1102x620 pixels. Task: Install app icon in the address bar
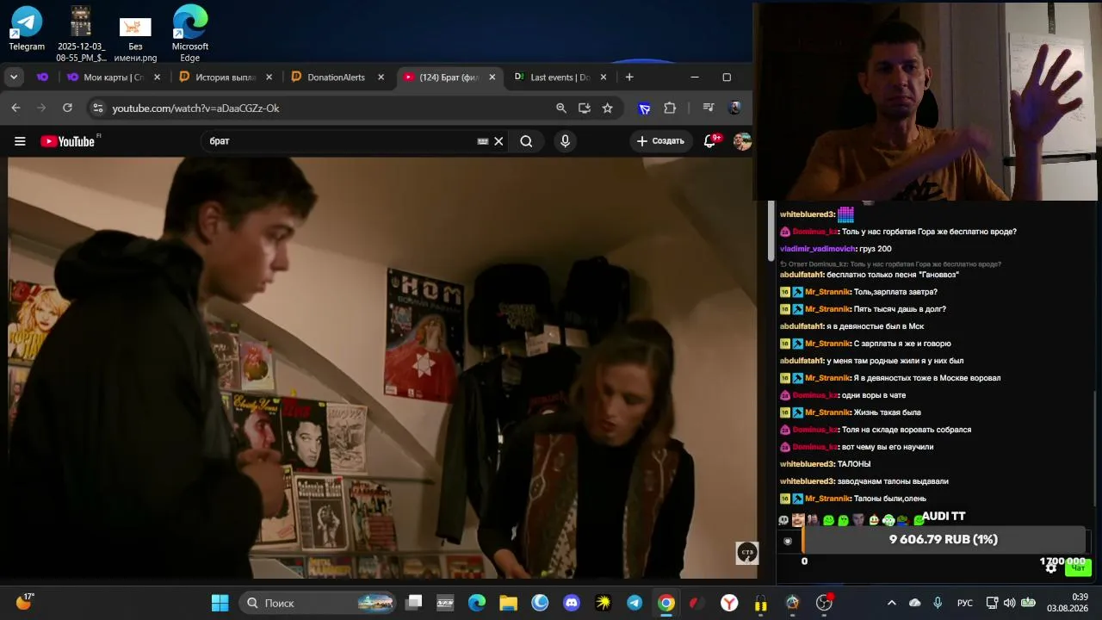585,108
